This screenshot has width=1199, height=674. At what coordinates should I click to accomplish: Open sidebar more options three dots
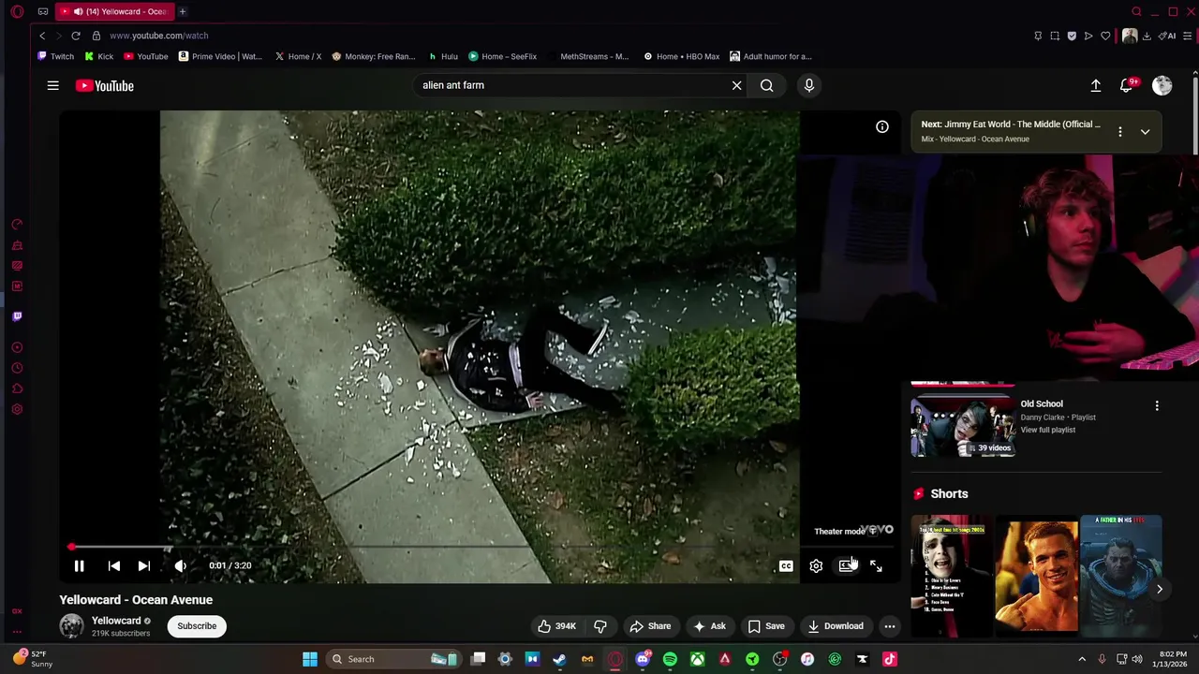(x=17, y=632)
